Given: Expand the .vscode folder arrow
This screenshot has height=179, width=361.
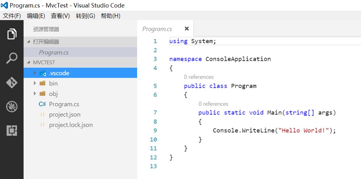Looking at the screenshot, I should tap(35, 73).
